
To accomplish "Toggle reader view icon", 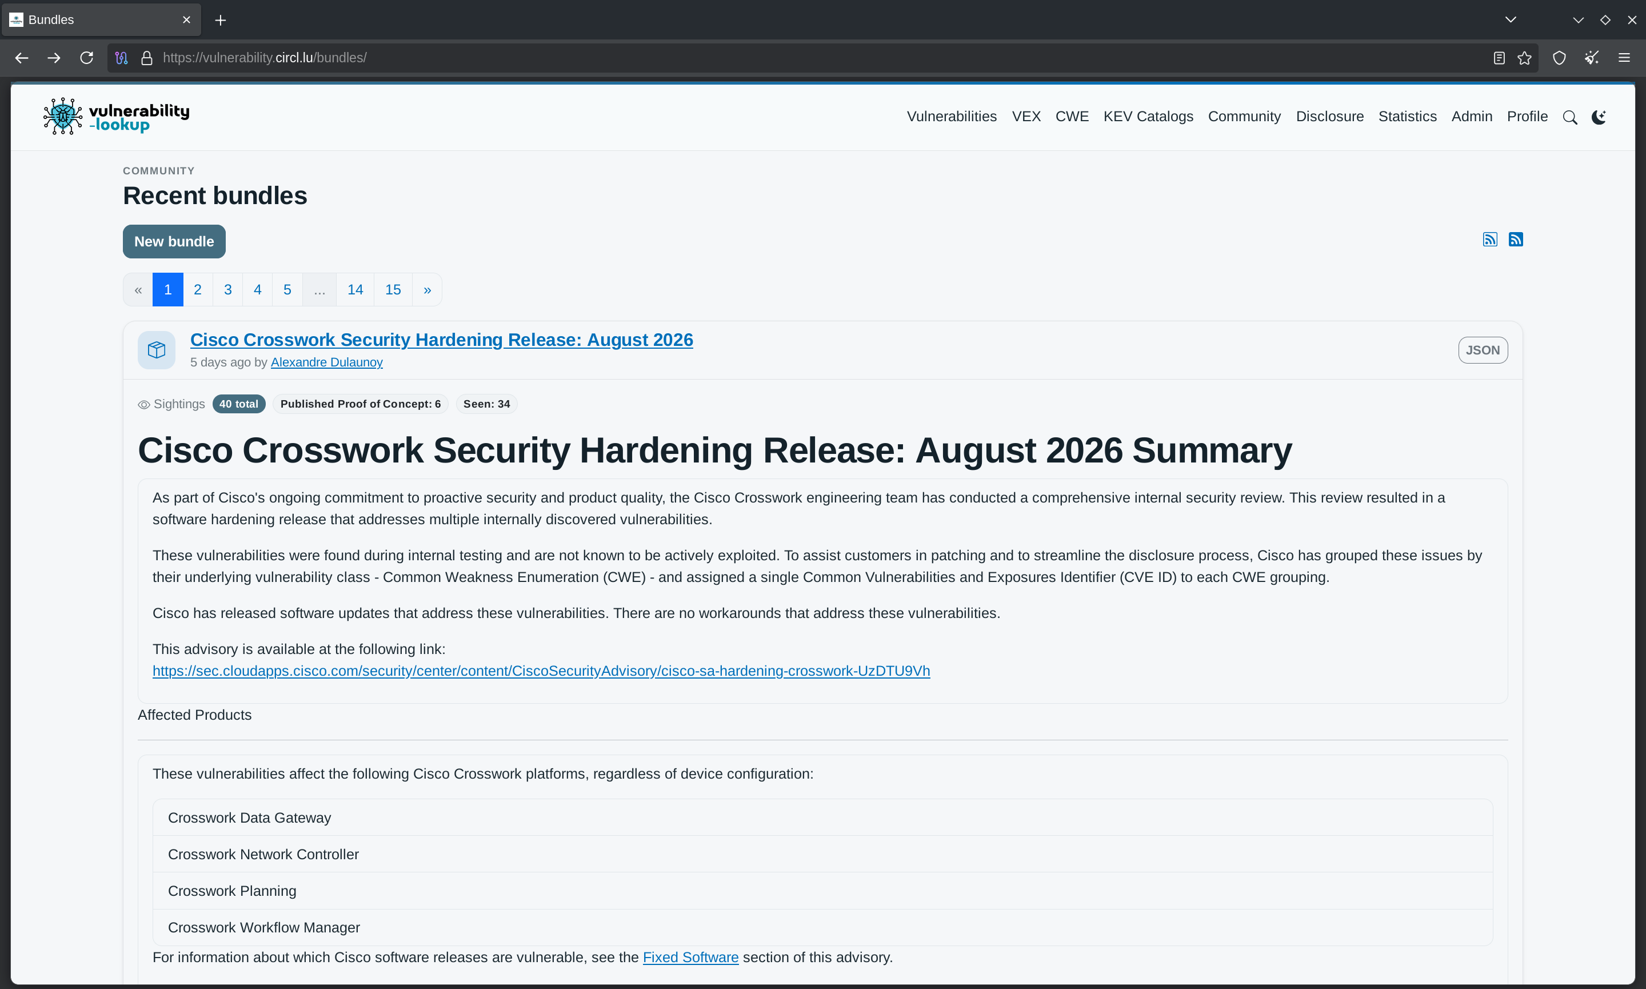I will (1499, 58).
